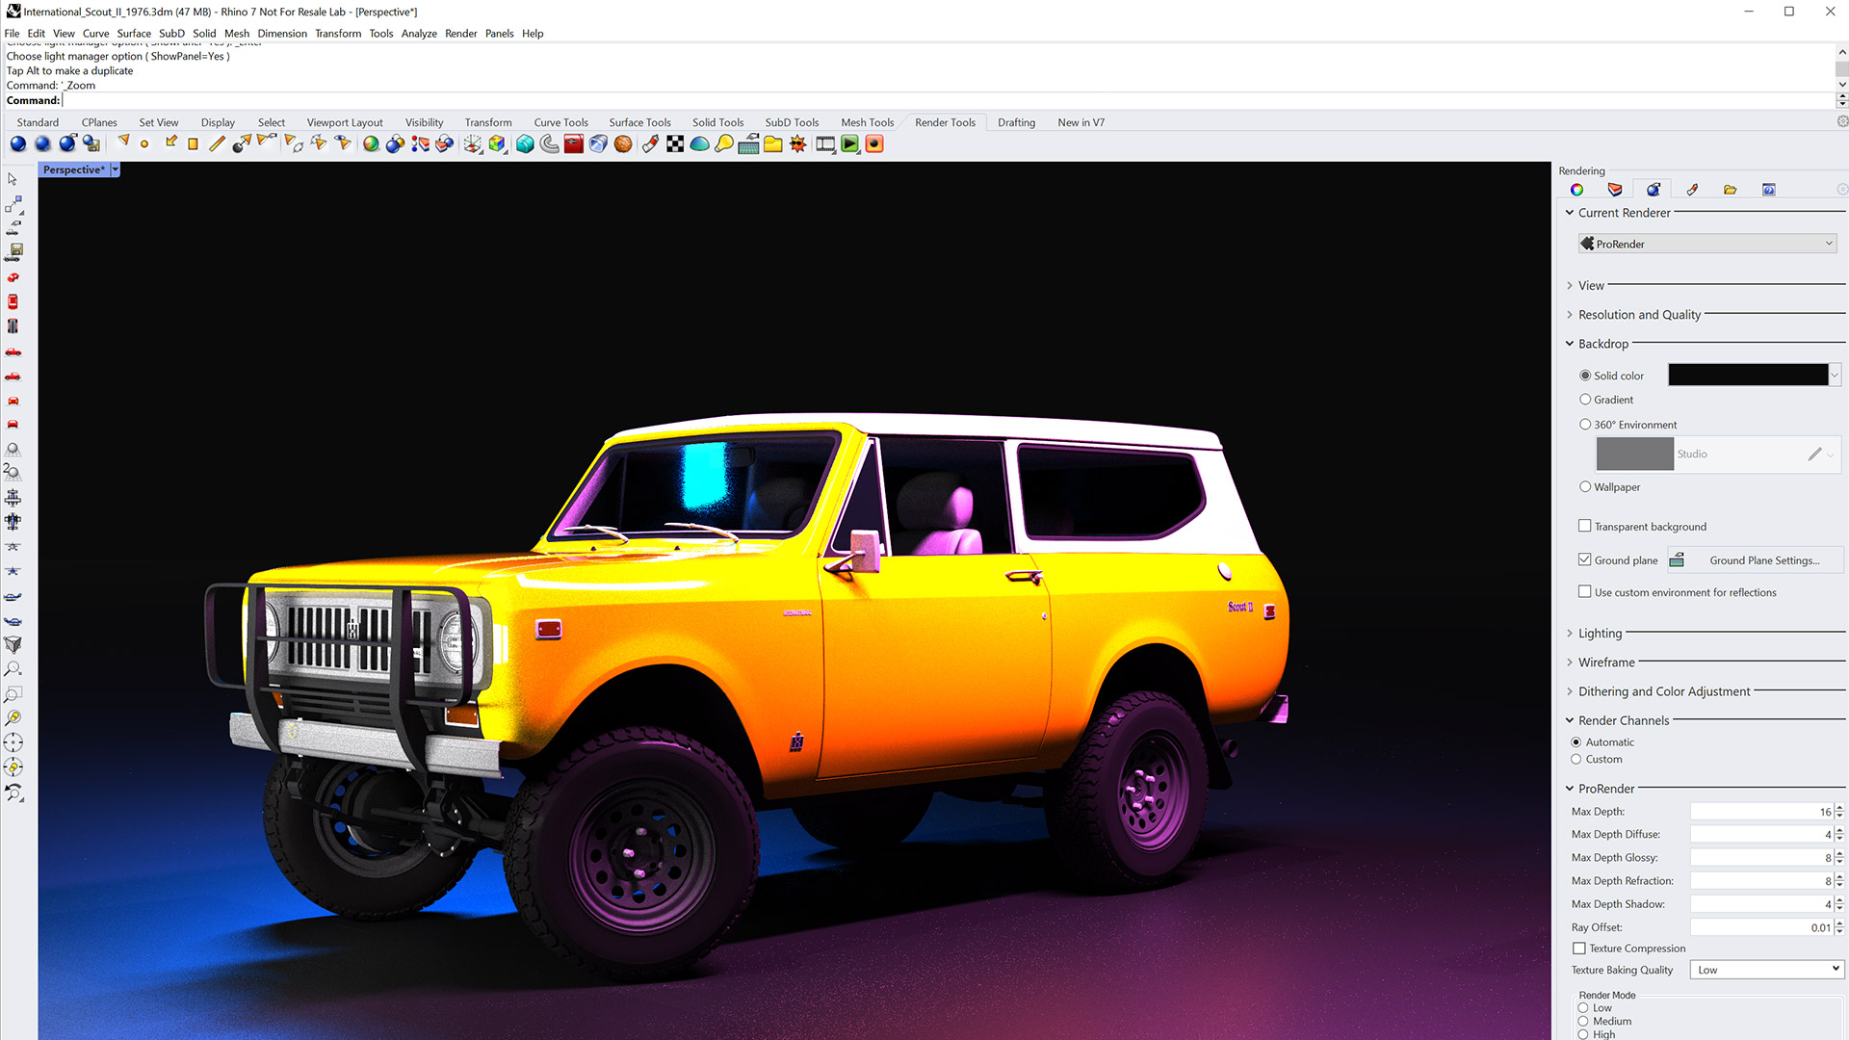Screen dimensions: 1849x1040
Task: Open the color wheel tab in Rendering panel
Action: point(1576,189)
